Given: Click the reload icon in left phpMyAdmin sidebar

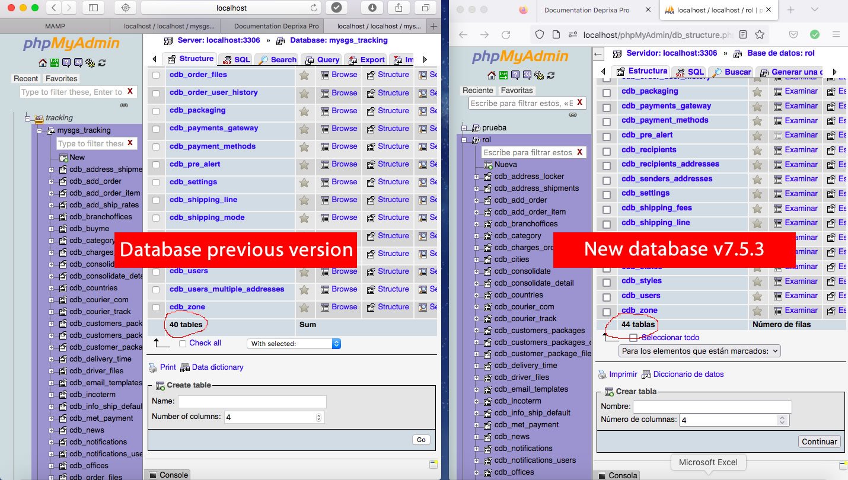Looking at the screenshot, I should click(x=102, y=63).
